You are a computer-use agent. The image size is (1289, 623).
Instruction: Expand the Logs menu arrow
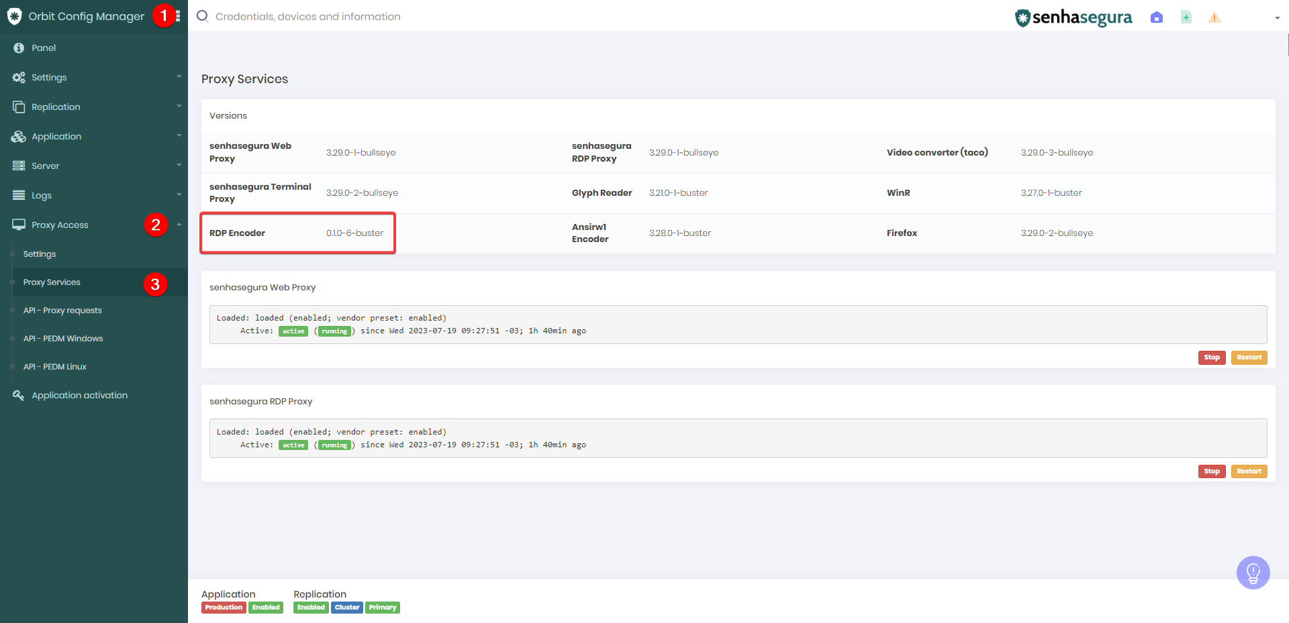click(x=179, y=194)
